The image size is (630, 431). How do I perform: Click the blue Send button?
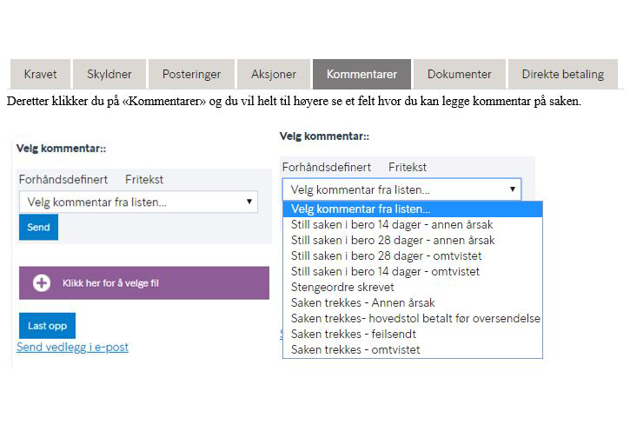pyautogui.click(x=38, y=227)
